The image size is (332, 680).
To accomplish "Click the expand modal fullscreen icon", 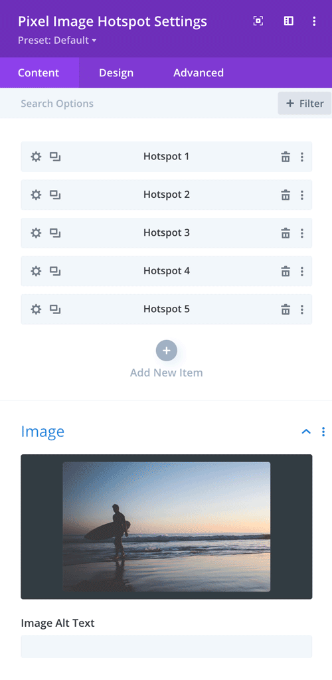I will click(258, 21).
